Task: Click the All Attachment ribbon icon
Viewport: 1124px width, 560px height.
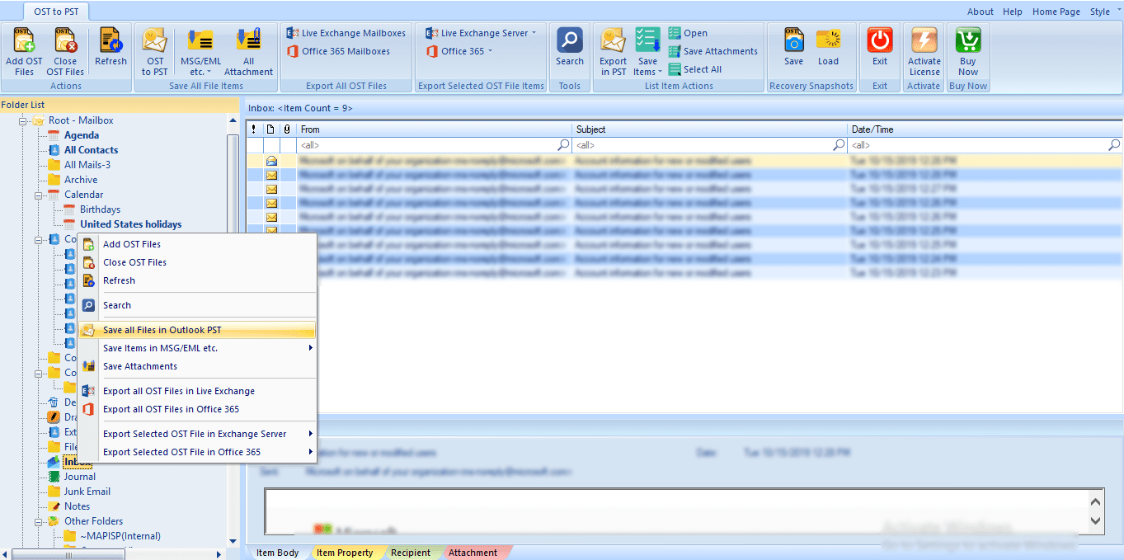Action: coord(248,51)
